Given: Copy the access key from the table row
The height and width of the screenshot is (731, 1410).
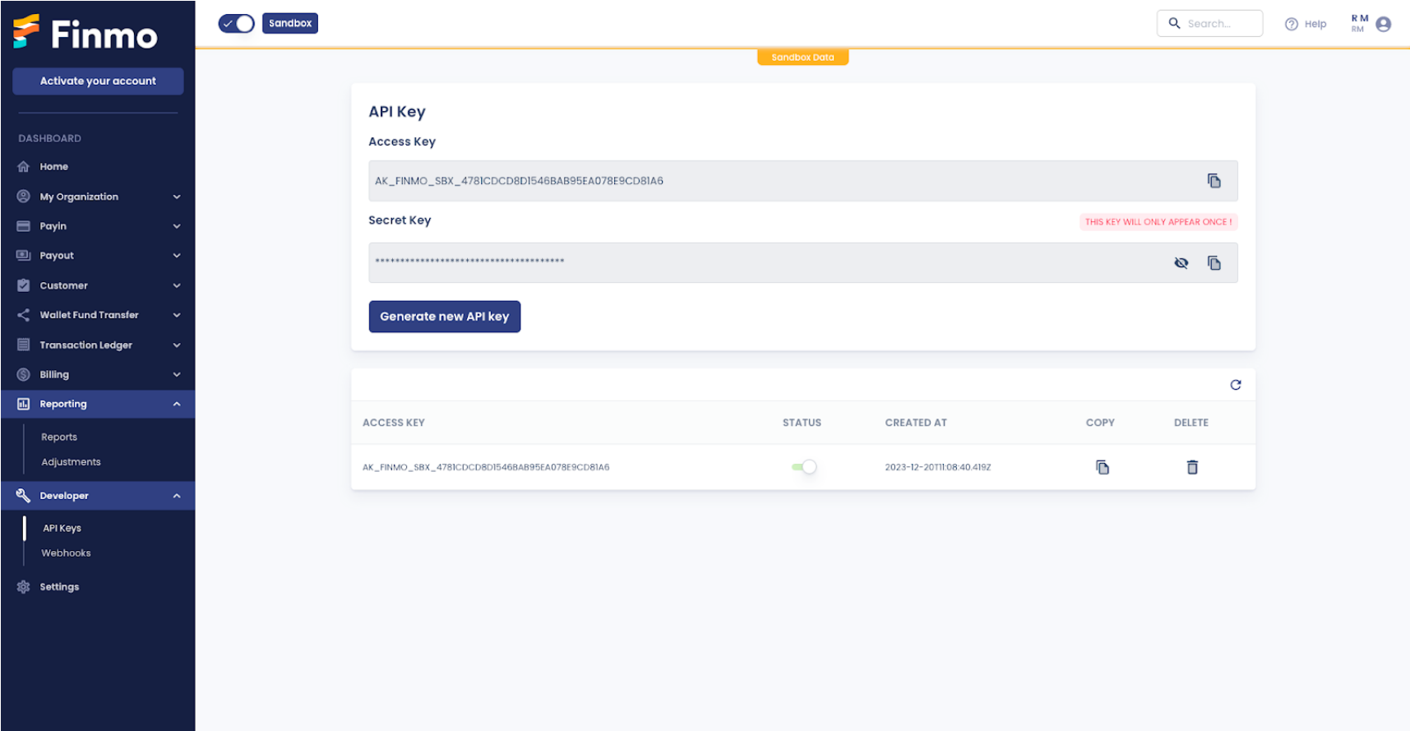Looking at the screenshot, I should click(x=1103, y=467).
